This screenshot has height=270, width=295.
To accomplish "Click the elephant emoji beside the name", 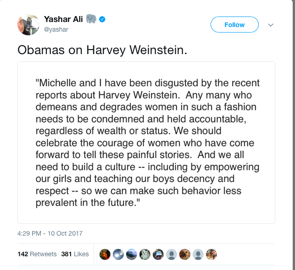I will click(x=91, y=19).
